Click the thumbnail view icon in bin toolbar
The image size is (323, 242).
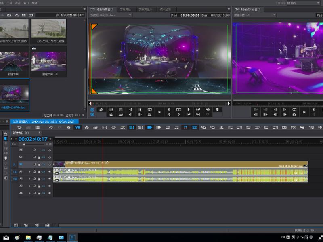click(x=24, y=15)
